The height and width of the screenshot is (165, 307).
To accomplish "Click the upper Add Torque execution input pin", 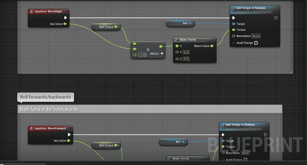I will [x=234, y=18].
